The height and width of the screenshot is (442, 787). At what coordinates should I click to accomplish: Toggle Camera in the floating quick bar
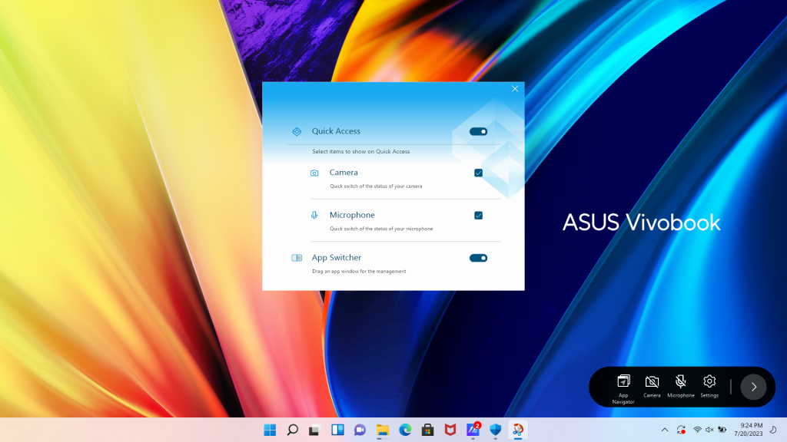652,386
